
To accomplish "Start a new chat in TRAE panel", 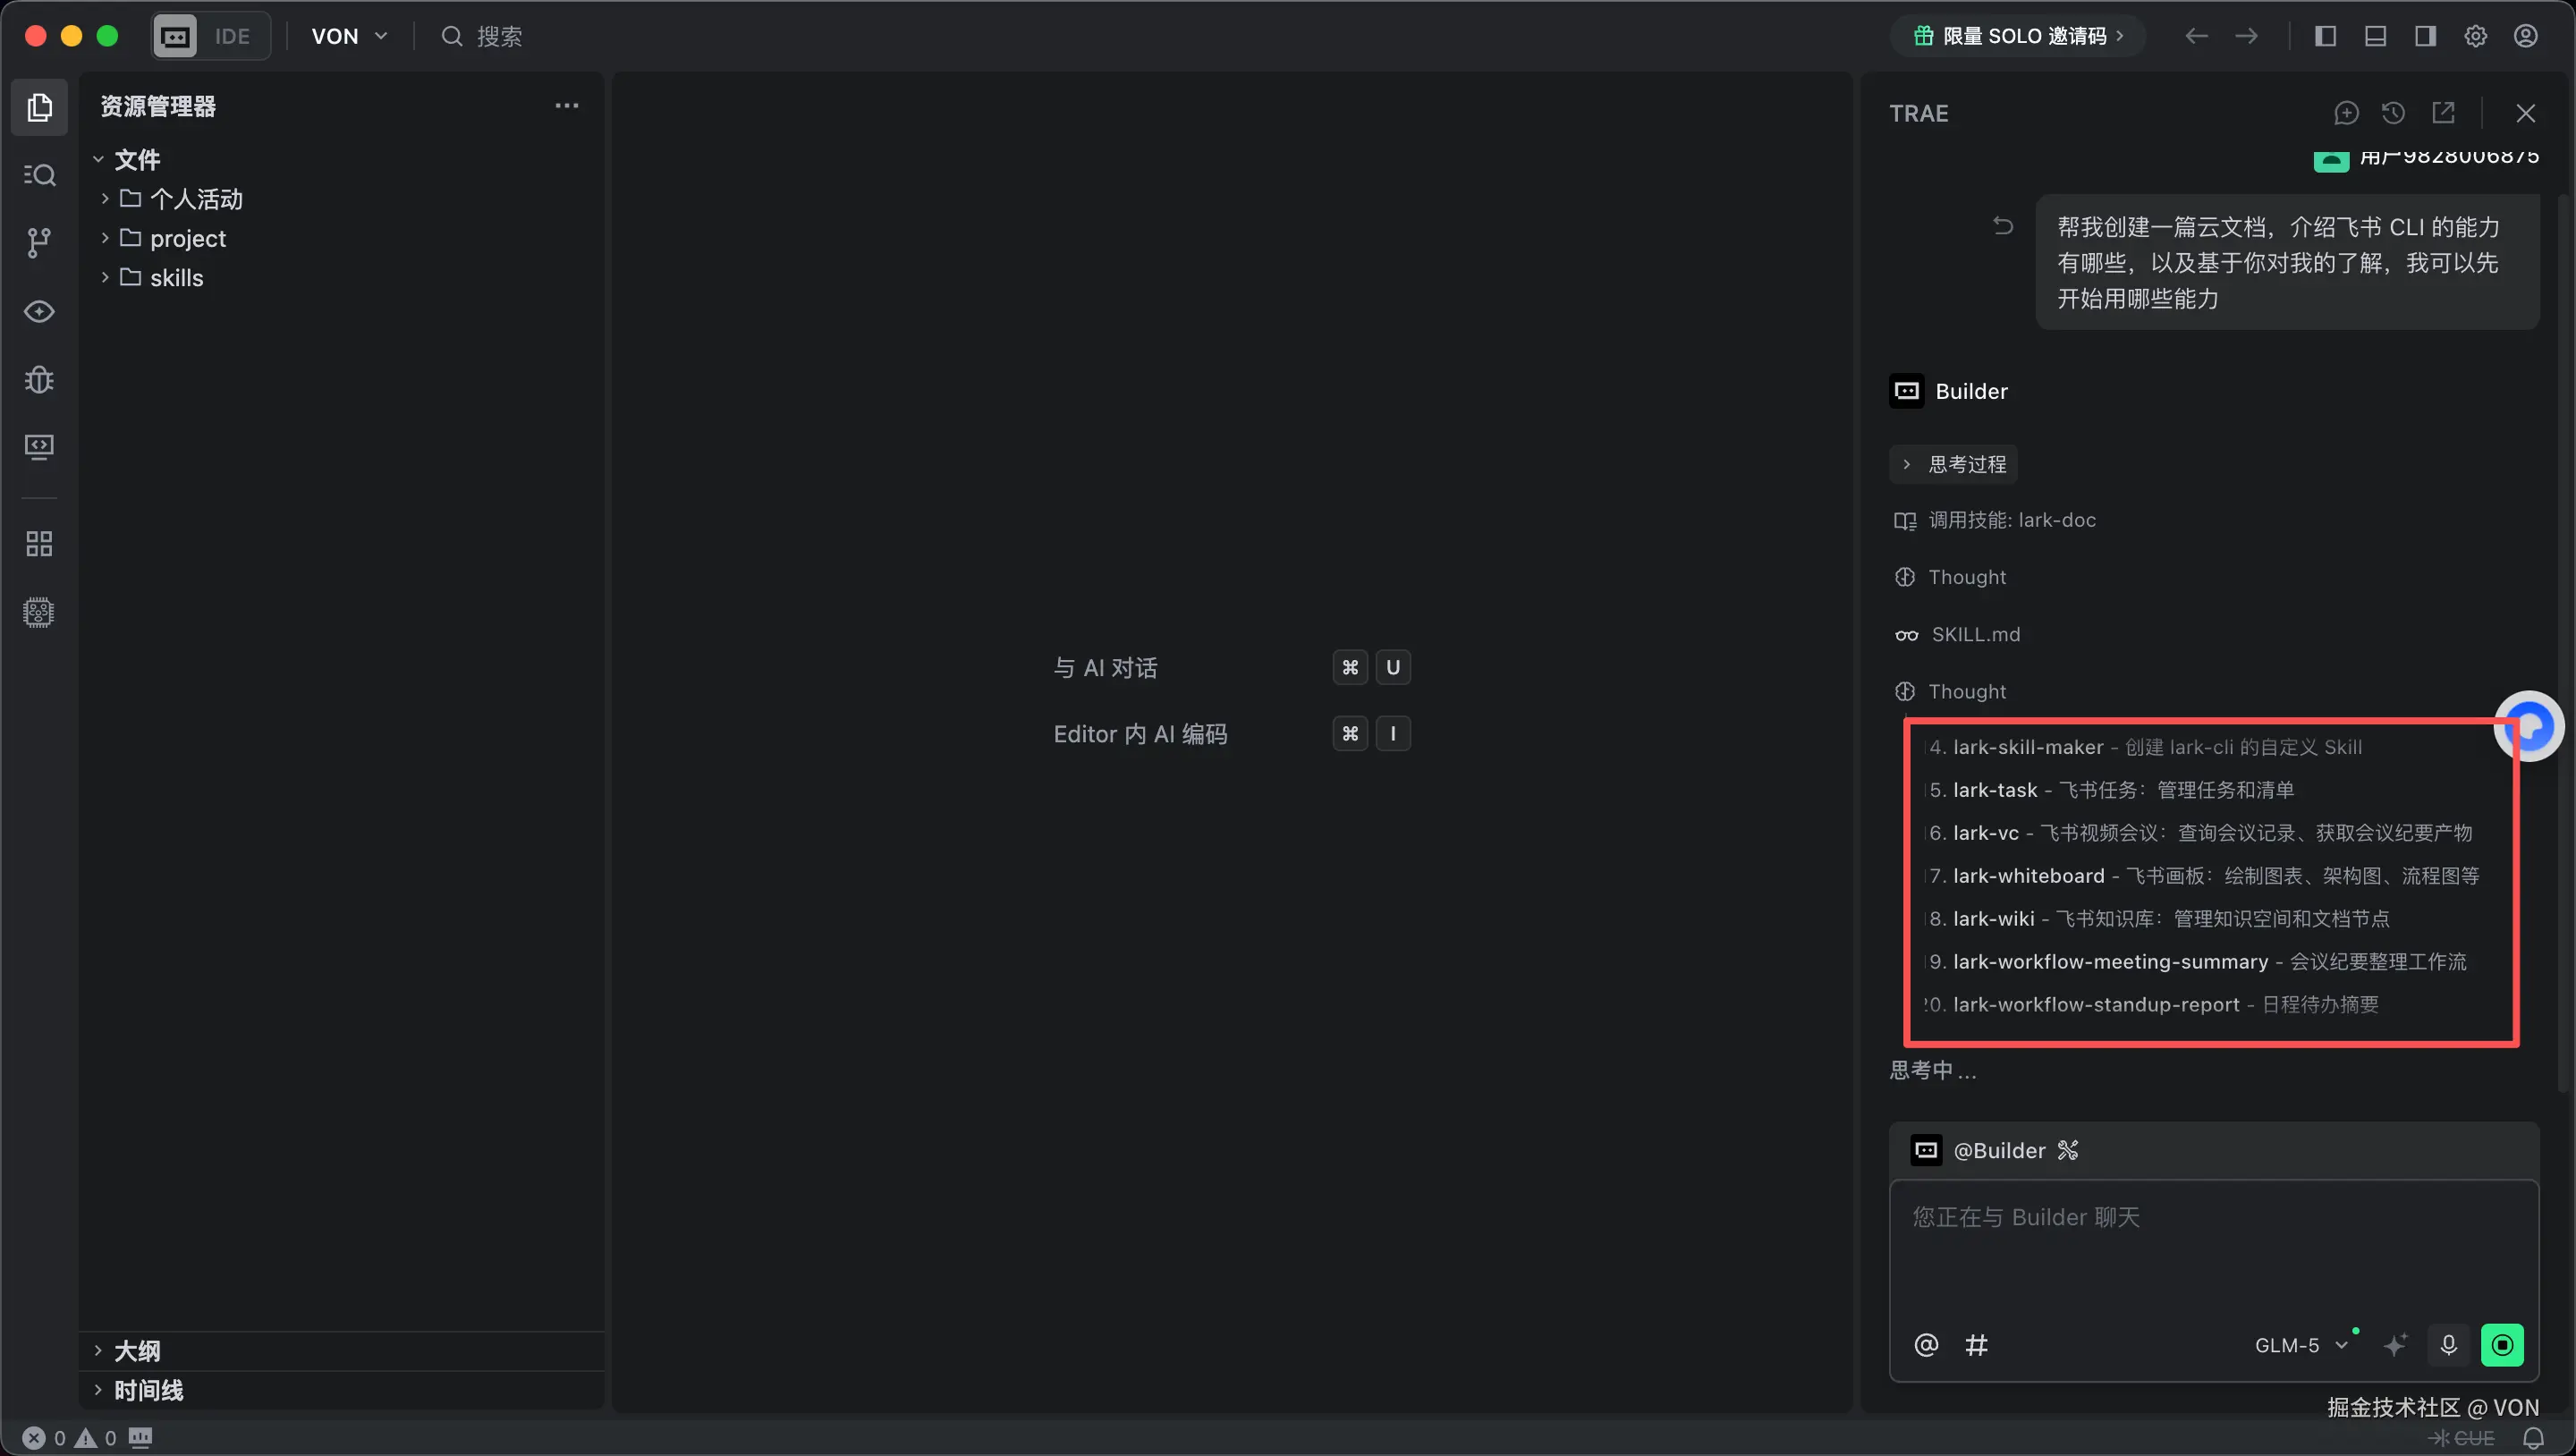I will tap(2347, 112).
